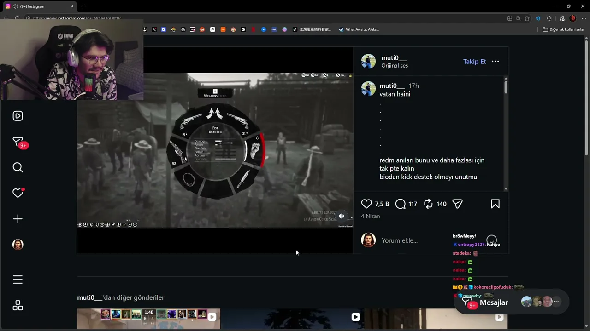This screenshot has width=590, height=331.
Task: Open muti0___ profile from the header username
Action: (x=394, y=58)
